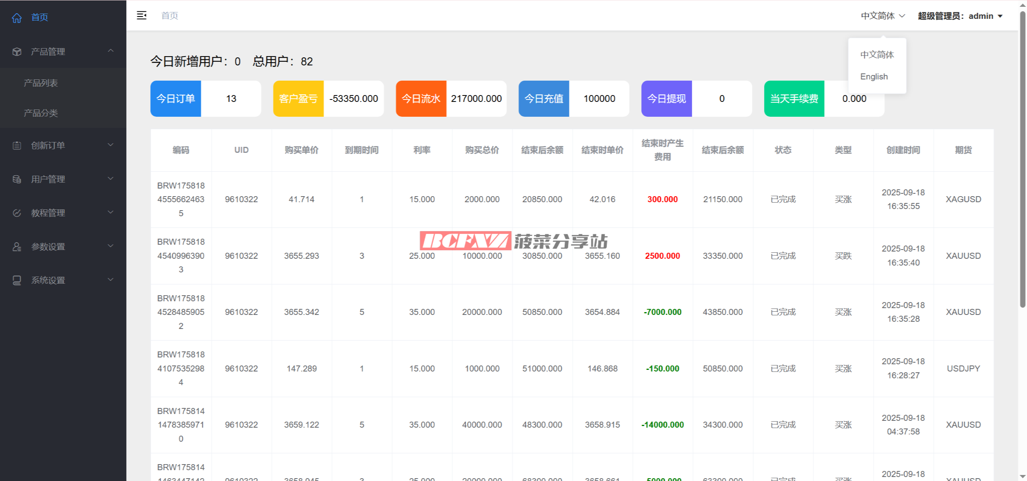Click the 系统设置 monitor icon

coord(17,280)
